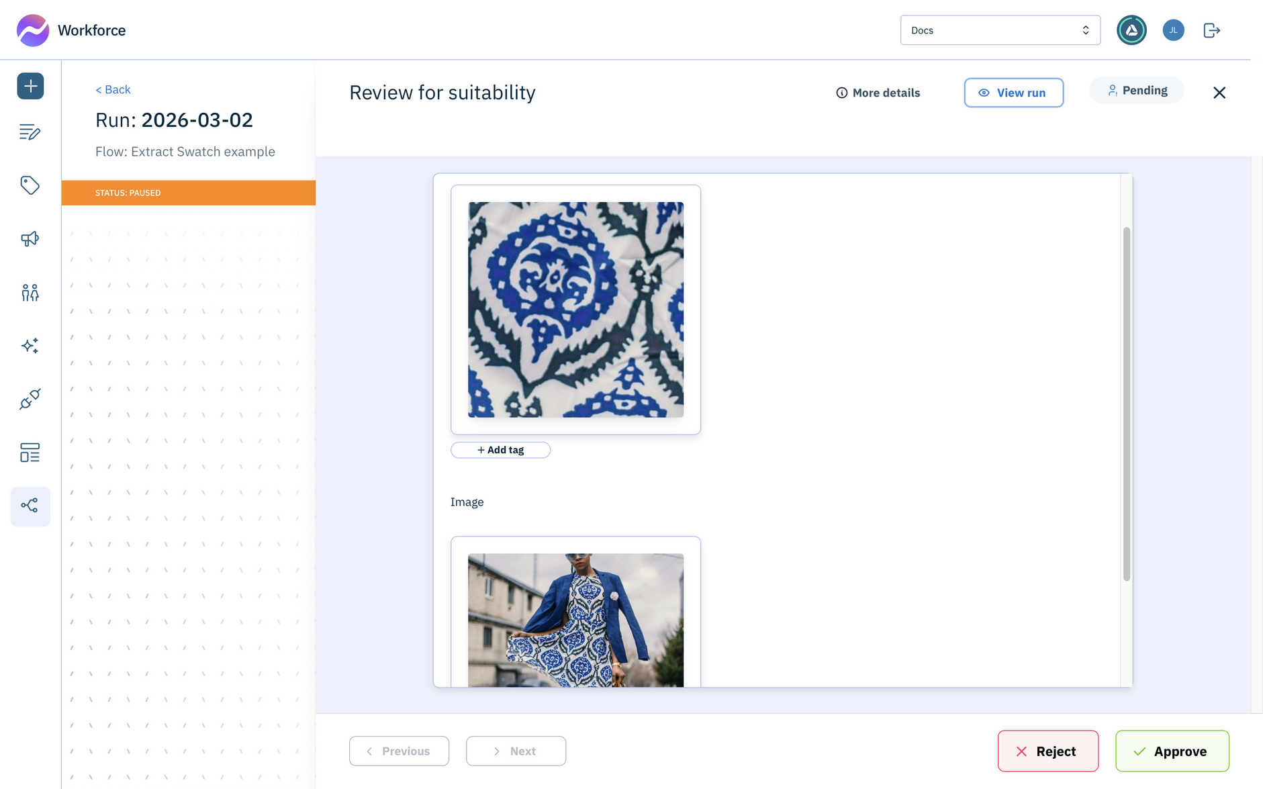Click the plus create icon in sidebar

point(30,86)
